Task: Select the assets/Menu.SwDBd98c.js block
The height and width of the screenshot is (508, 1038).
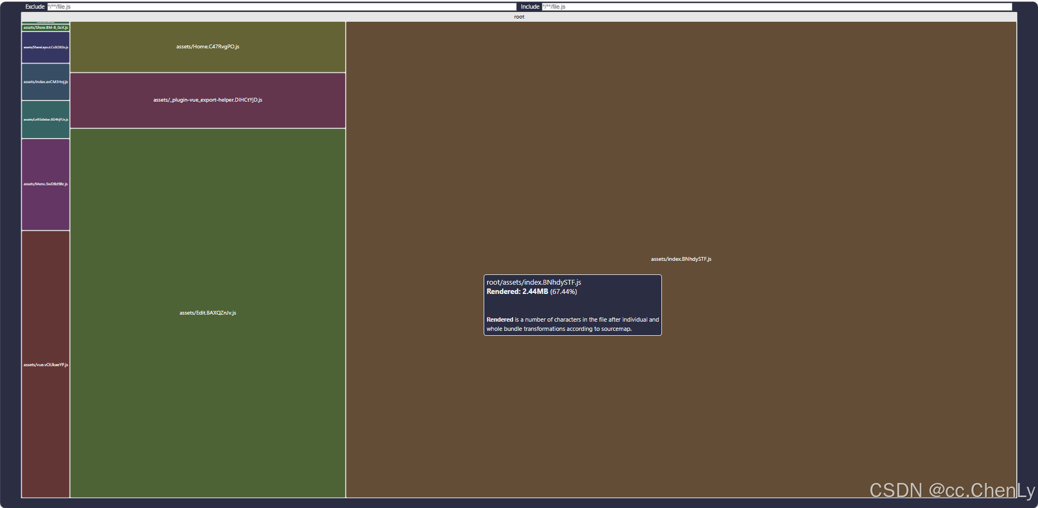Action: tap(45, 184)
